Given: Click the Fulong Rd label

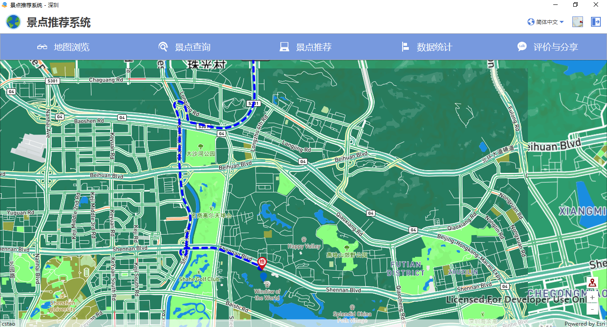Looking at the screenshot, I should coord(514,119).
